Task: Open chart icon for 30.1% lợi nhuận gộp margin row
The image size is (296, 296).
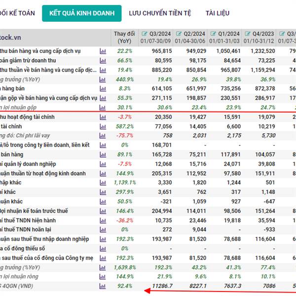Action: pyautogui.click(x=103, y=108)
